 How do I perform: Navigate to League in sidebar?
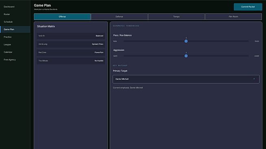click(15, 44)
